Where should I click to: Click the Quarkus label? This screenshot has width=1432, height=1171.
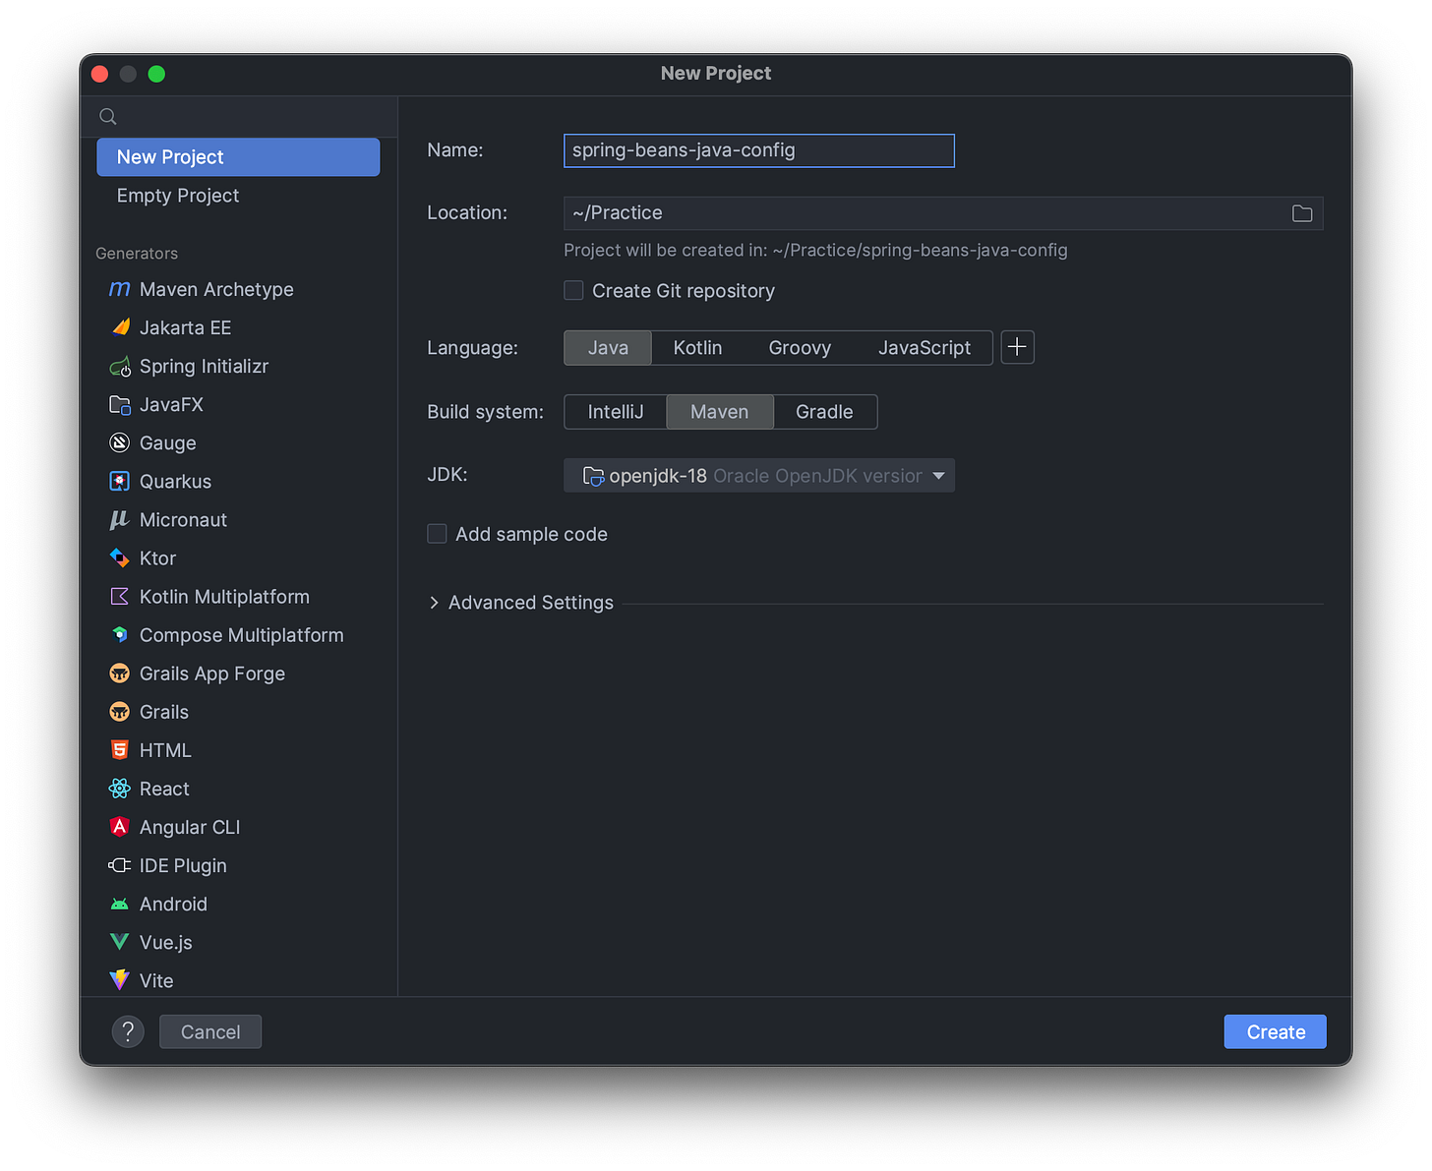coord(175,481)
